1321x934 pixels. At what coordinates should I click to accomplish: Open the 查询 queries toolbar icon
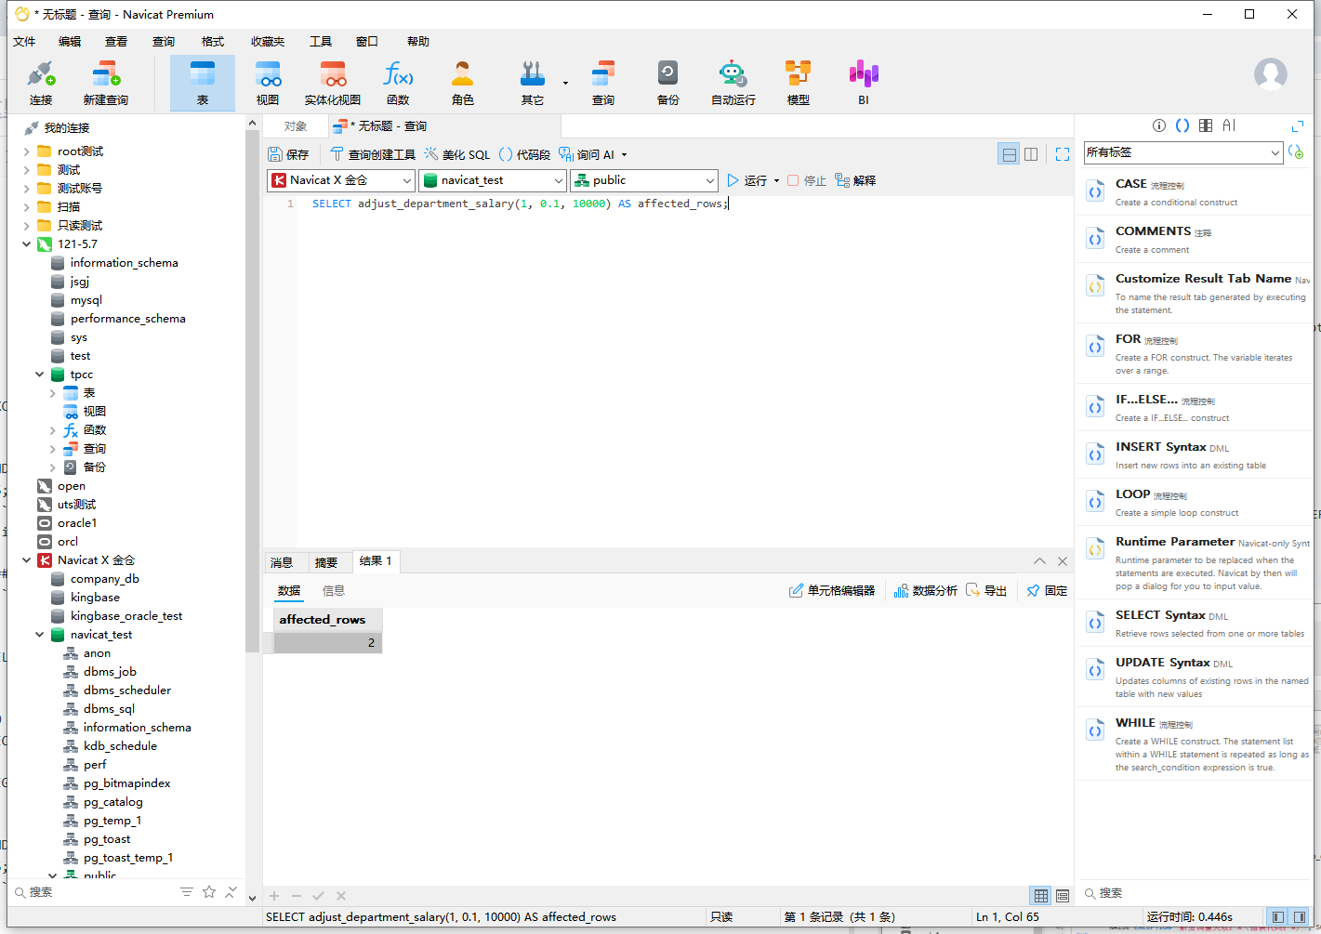(603, 84)
